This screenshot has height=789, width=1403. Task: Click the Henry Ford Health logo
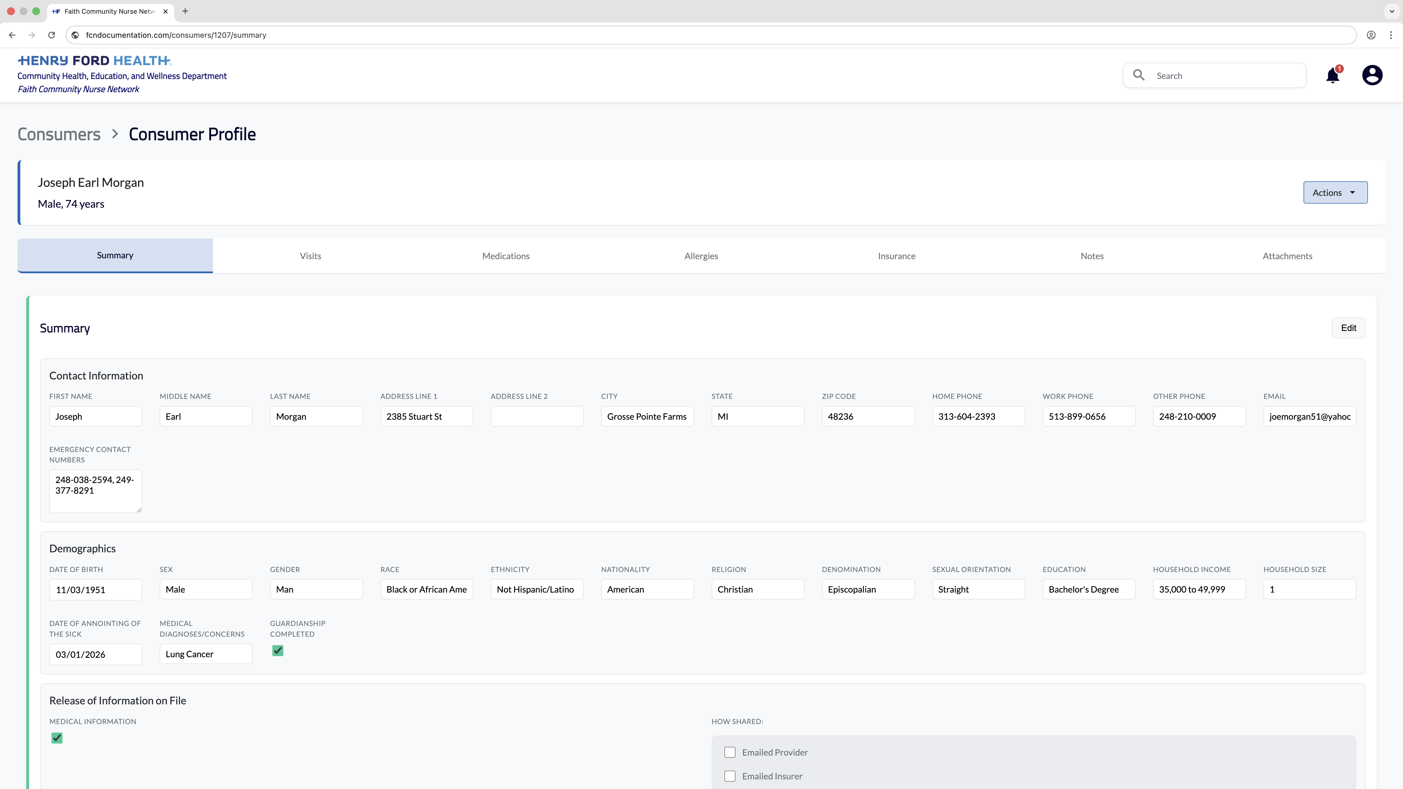[x=94, y=61]
